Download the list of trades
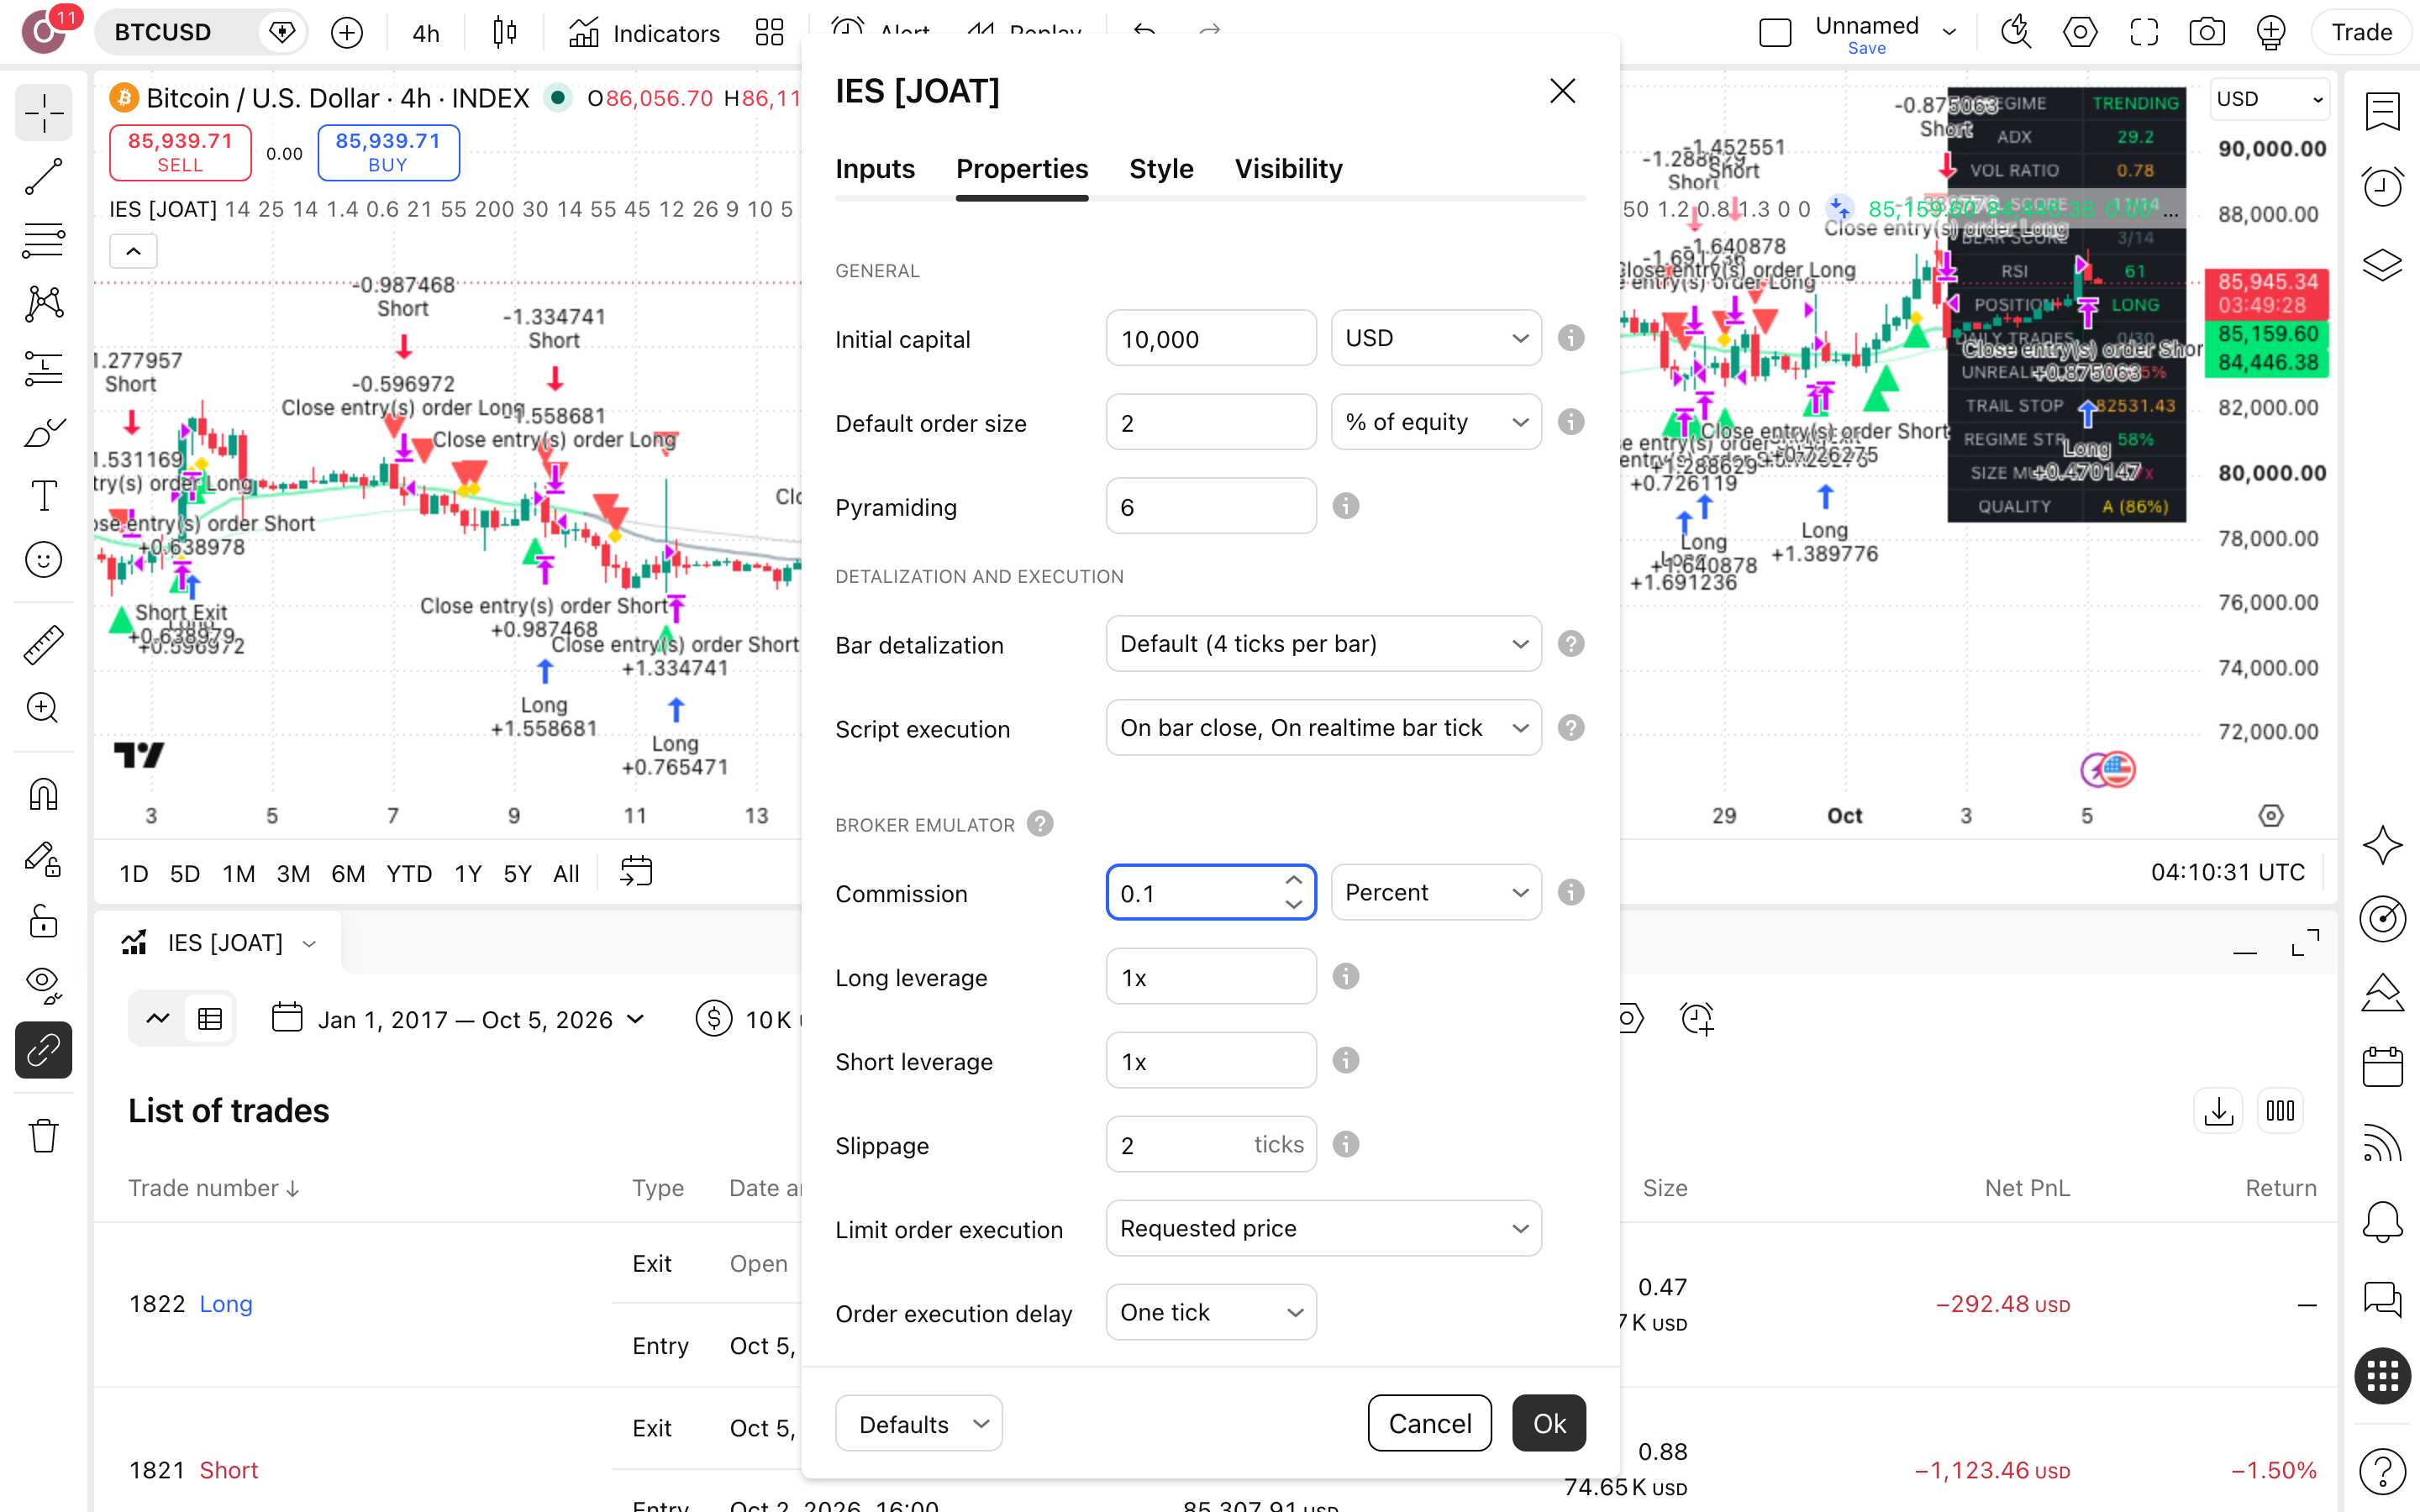Viewport: 2420px width, 1512px height. 2218,1111
